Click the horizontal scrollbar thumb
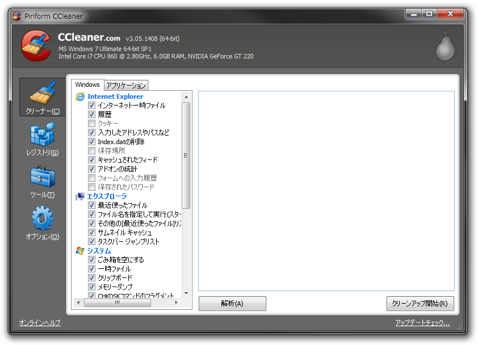This screenshot has width=478, height=345. coord(118,302)
